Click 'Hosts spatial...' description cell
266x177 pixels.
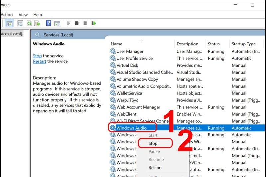[x=190, y=86]
